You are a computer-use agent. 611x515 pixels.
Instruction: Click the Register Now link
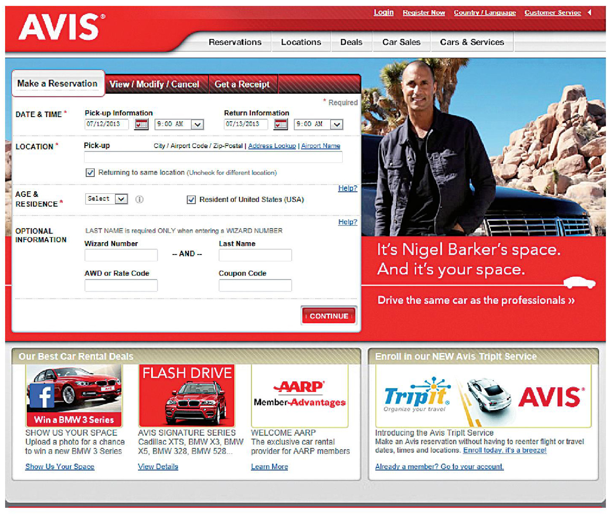pos(424,13)
